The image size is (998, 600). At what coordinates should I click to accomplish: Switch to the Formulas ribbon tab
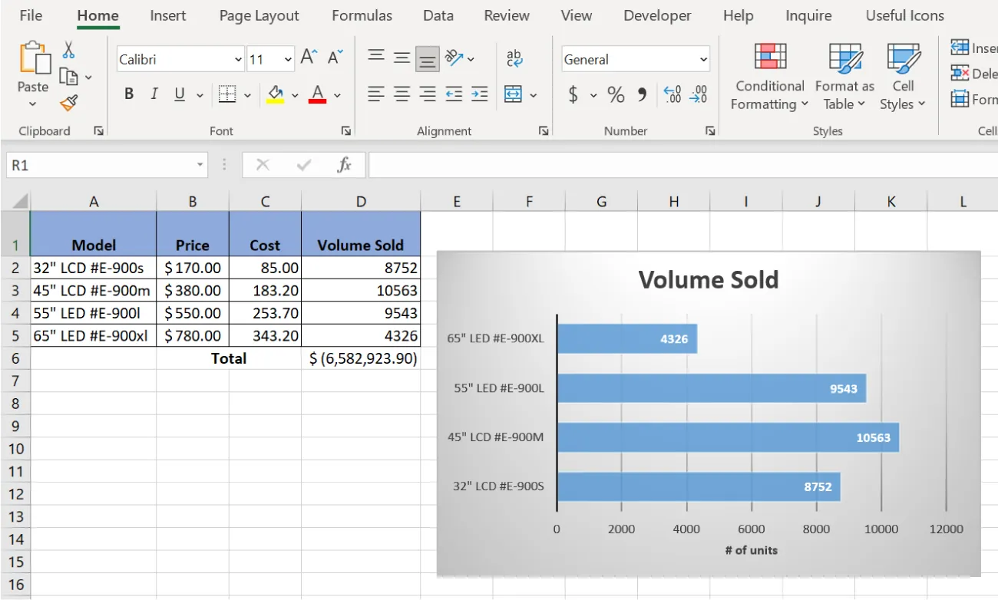click(362, 15)
